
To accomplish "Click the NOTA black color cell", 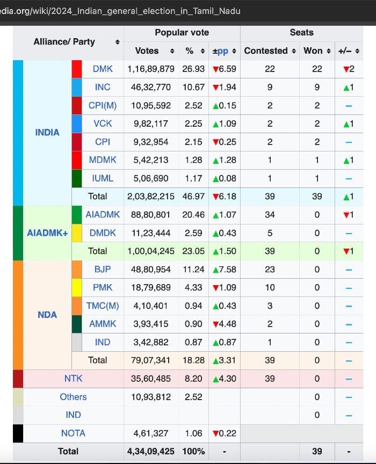I will 18,433.
